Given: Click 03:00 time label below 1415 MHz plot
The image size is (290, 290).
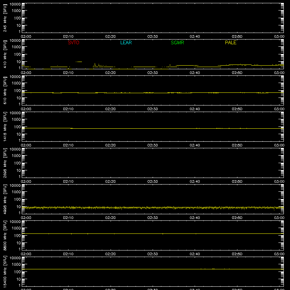Looking at the screenshot, I should click(x=279, y=145).
